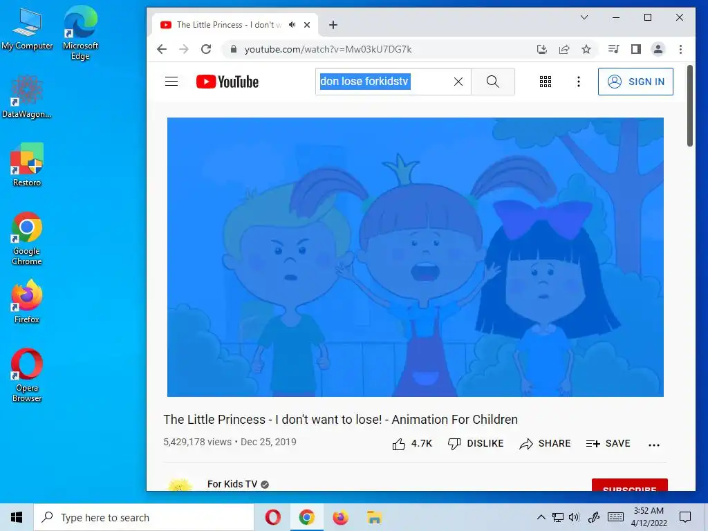708x531 pixels.
Task: Click the pen workspace tray icon
Action: pyautogui.click(x=593, y=517)
